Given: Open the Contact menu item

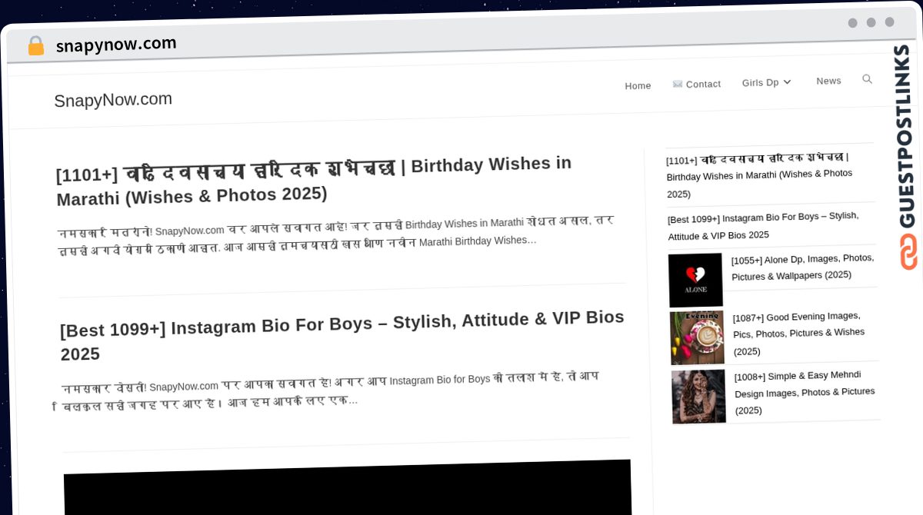Looking at the screenshot, I should (x=703, y=84).
